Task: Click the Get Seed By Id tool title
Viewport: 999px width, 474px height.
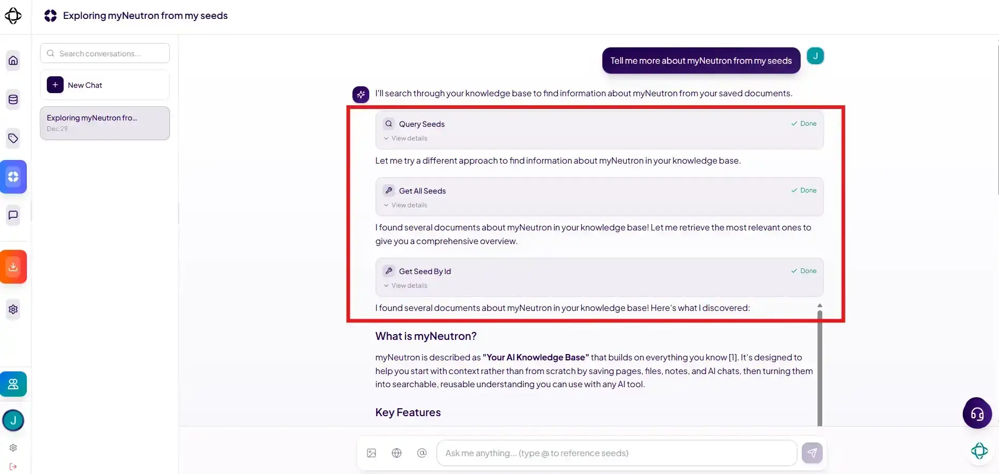Action: coord(425,271)
